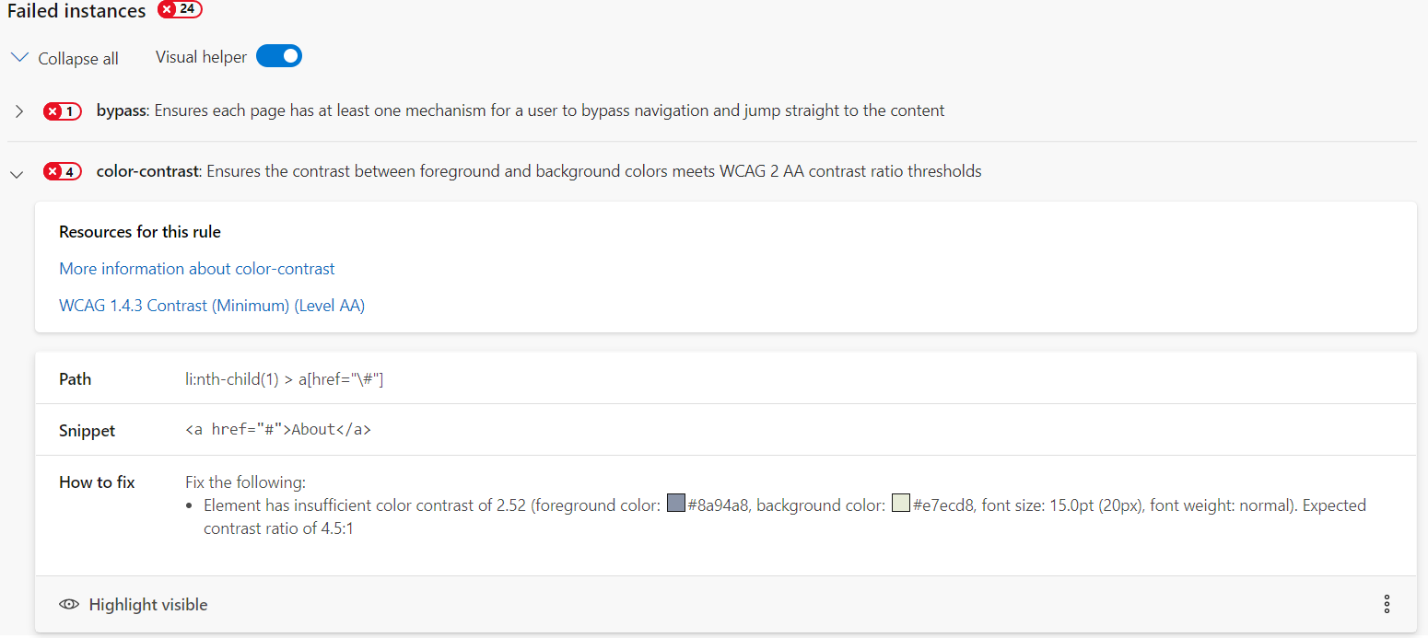
Task: Select the Failed instances heading
Action: coord(76,11)
